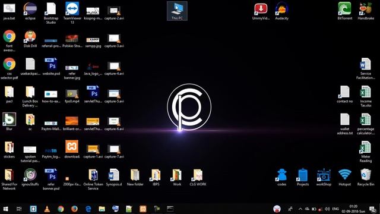380x214 pixels.
Task: Select the percentage calculator spreadsheet
Action: pos(366,124)
